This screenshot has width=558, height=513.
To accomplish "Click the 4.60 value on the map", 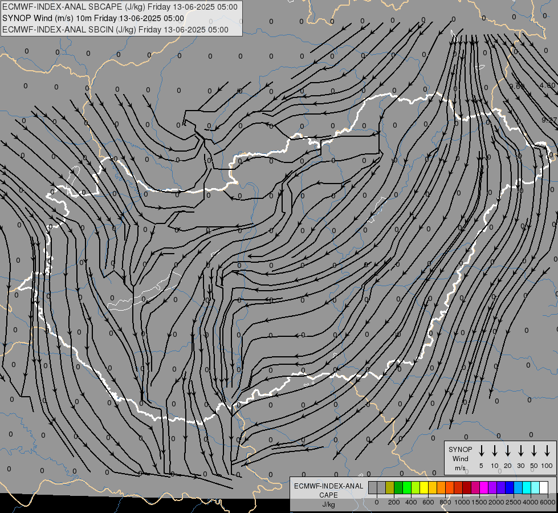I will coord(547,85).
